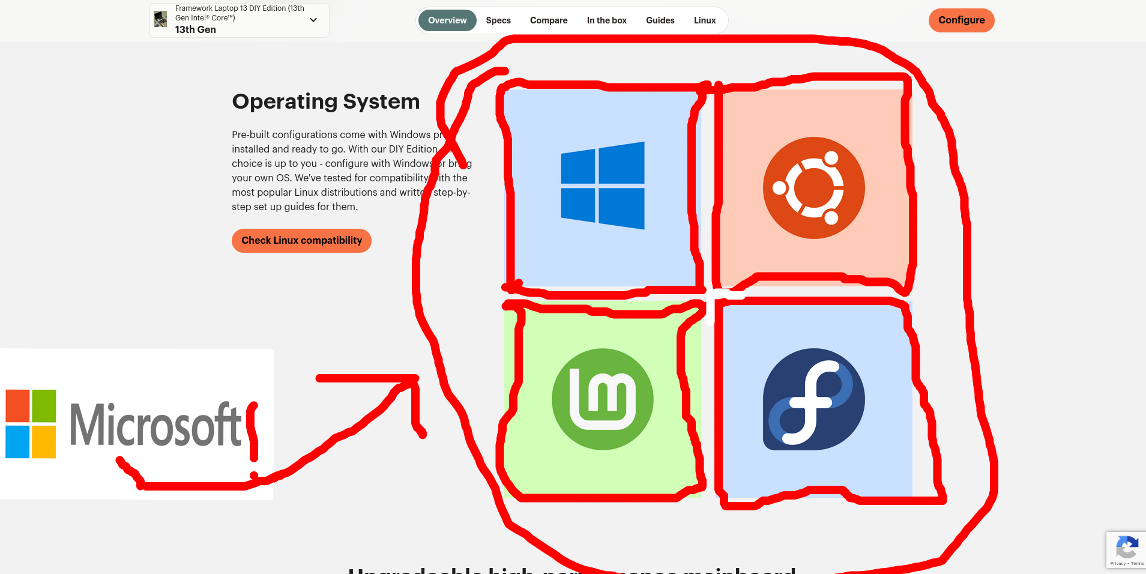The image size is (1146, 574).
Task: Click the Fedora logo icon
Action: [x=813, y=399]
